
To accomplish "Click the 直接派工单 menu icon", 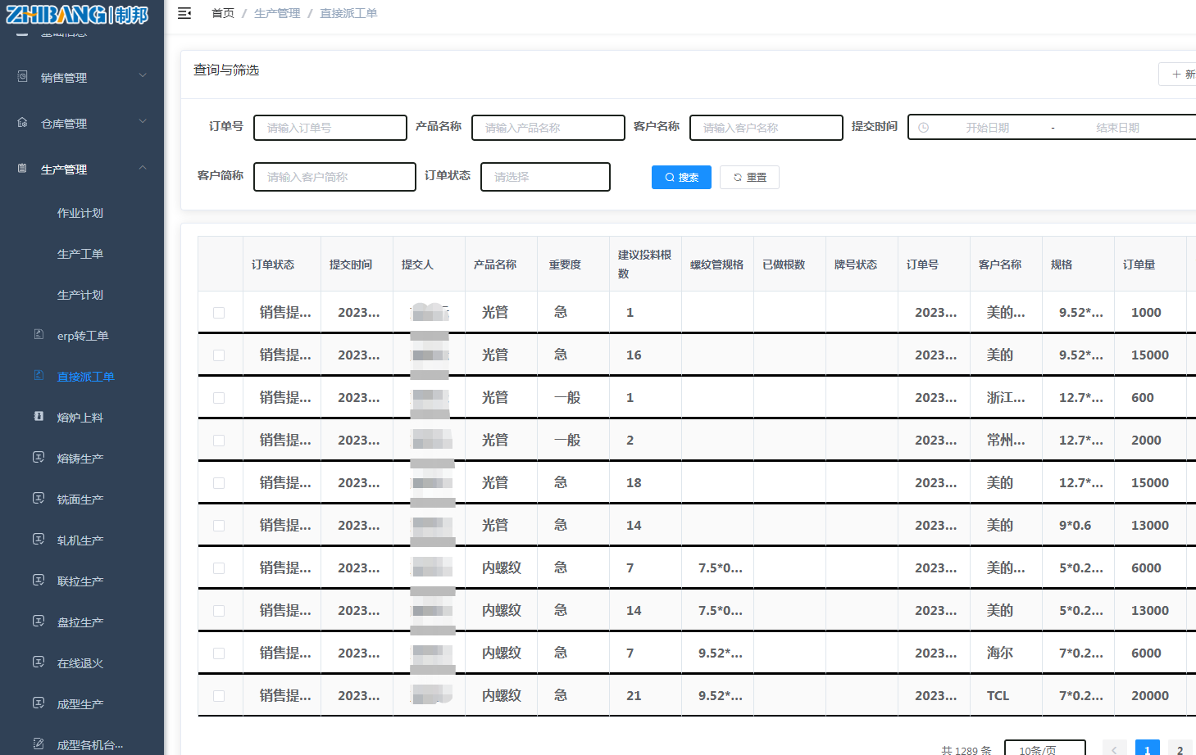I will (39, 376).
